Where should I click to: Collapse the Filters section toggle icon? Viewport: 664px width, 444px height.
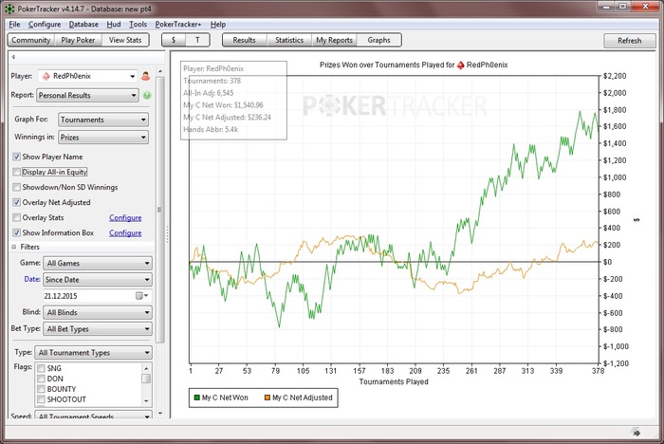click(12, 247)
